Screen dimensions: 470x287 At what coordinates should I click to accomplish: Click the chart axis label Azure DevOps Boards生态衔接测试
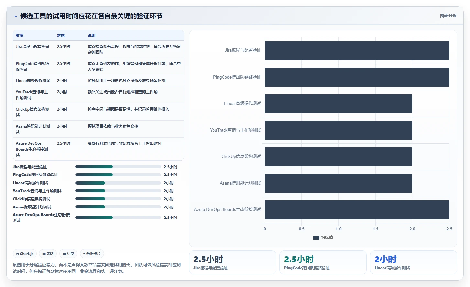228,210
